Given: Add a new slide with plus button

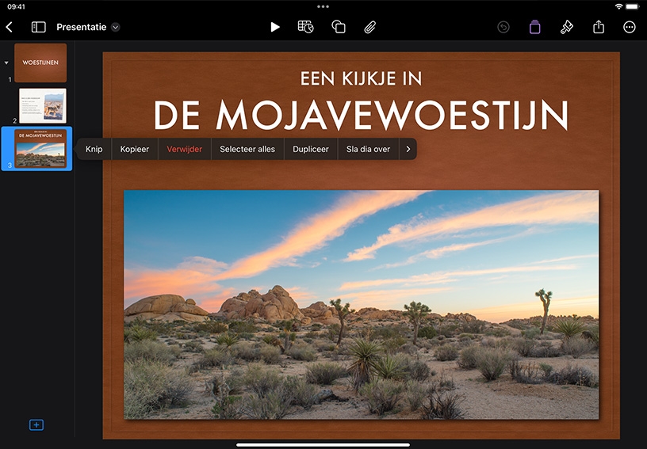Looking at the screenshot, I should tap(36, 424).
